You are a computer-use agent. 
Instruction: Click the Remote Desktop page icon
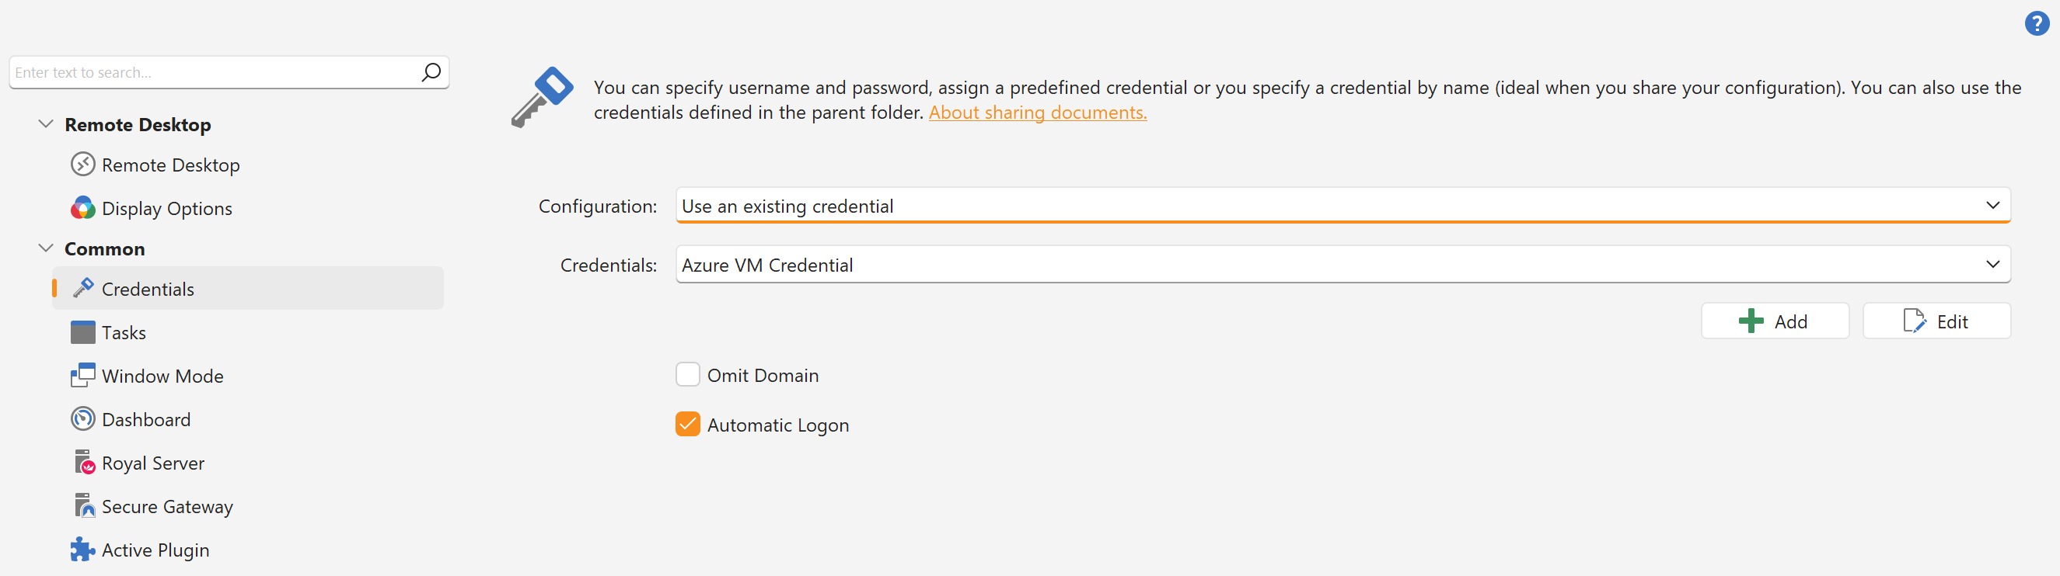point(82,165)
